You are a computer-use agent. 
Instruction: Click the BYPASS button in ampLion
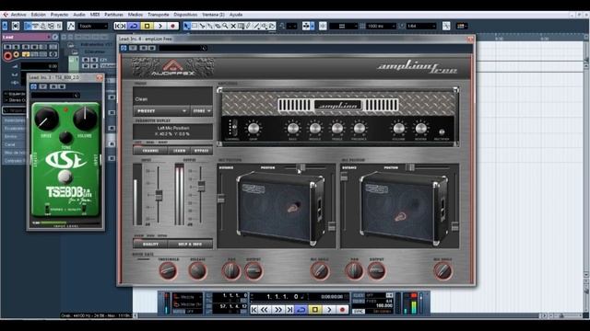pos(202,151)
